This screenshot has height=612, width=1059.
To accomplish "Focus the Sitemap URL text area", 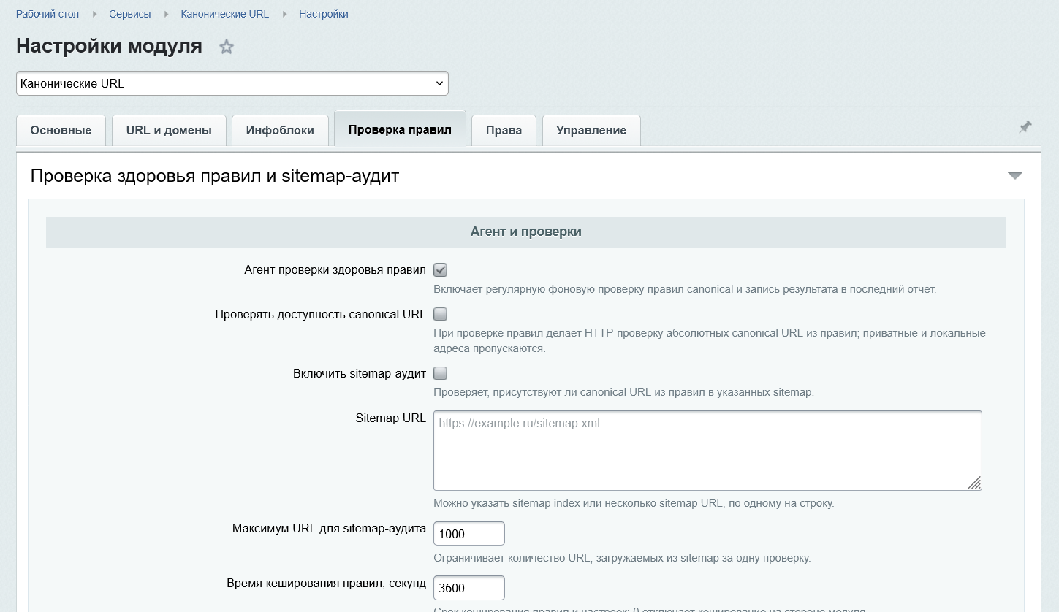I will click(x=707, y=451).
